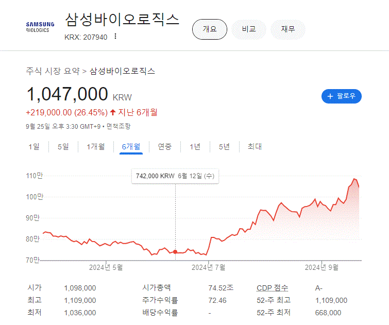Image resolution: width=389 pixels, height=325 pixels.
Task: Open the 면책조항 disclaimer link
Action: point(119,126)
